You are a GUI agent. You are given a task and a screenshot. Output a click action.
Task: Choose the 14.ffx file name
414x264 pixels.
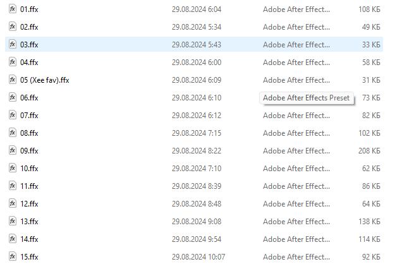pos(29,239)
